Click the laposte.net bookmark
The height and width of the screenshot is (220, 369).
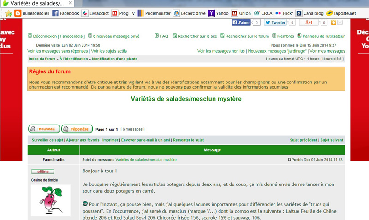coord(341,13)
